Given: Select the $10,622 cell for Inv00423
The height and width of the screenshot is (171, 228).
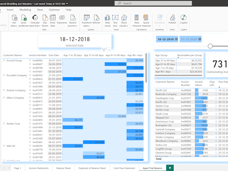Looking at the screenshot, I should [x=73, y=79].
